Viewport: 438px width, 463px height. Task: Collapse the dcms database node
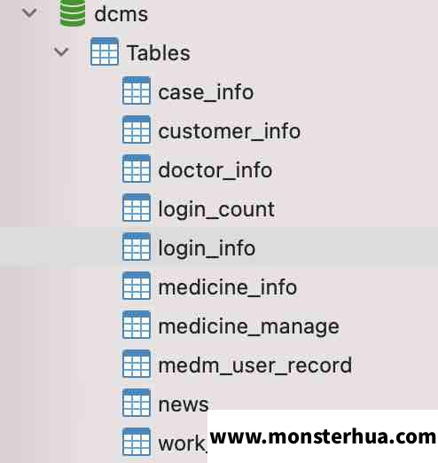point(29,13)
